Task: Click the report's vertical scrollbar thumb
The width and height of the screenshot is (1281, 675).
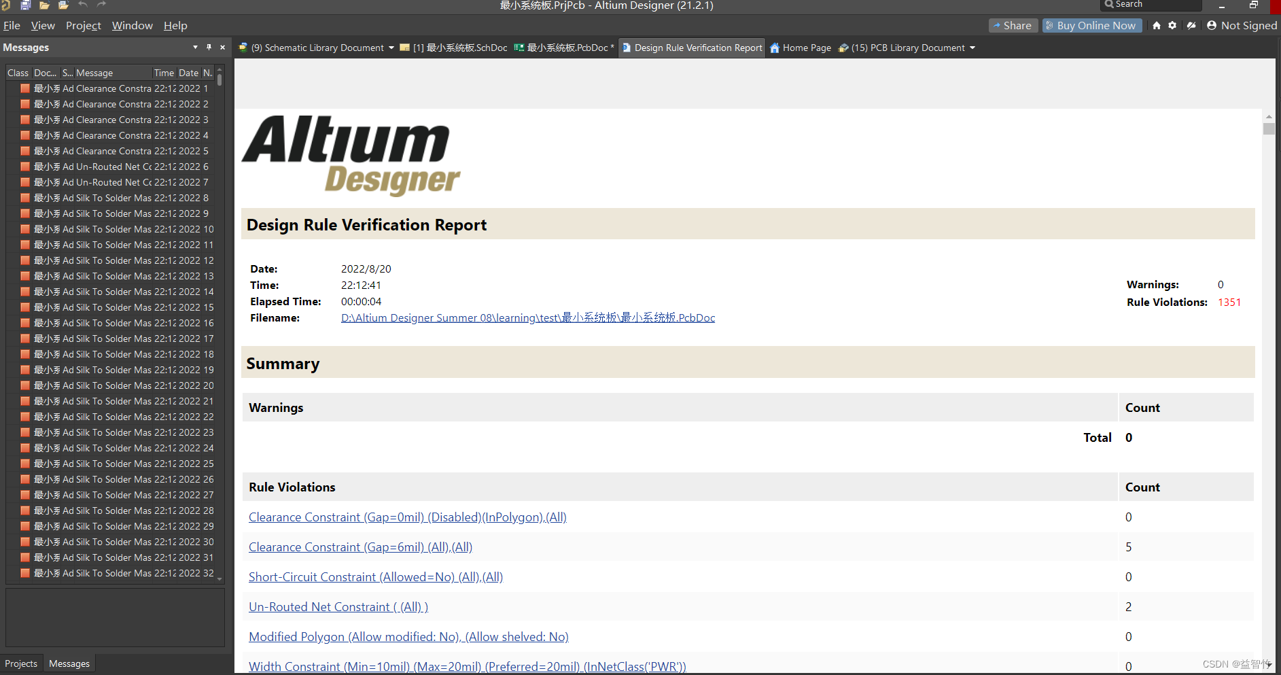Action: click(x=1269, y=129)
